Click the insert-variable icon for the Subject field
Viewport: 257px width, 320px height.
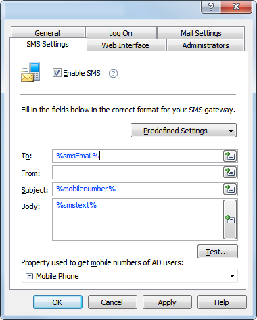pyautogui.click(x=230, y=189)
